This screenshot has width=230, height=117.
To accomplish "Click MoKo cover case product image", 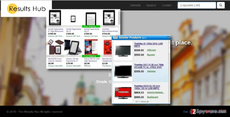I will 55,47.
